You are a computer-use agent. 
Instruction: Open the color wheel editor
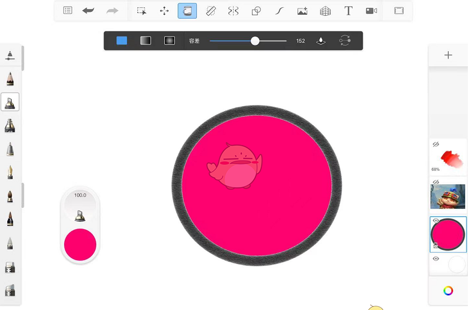click(448, 290)
